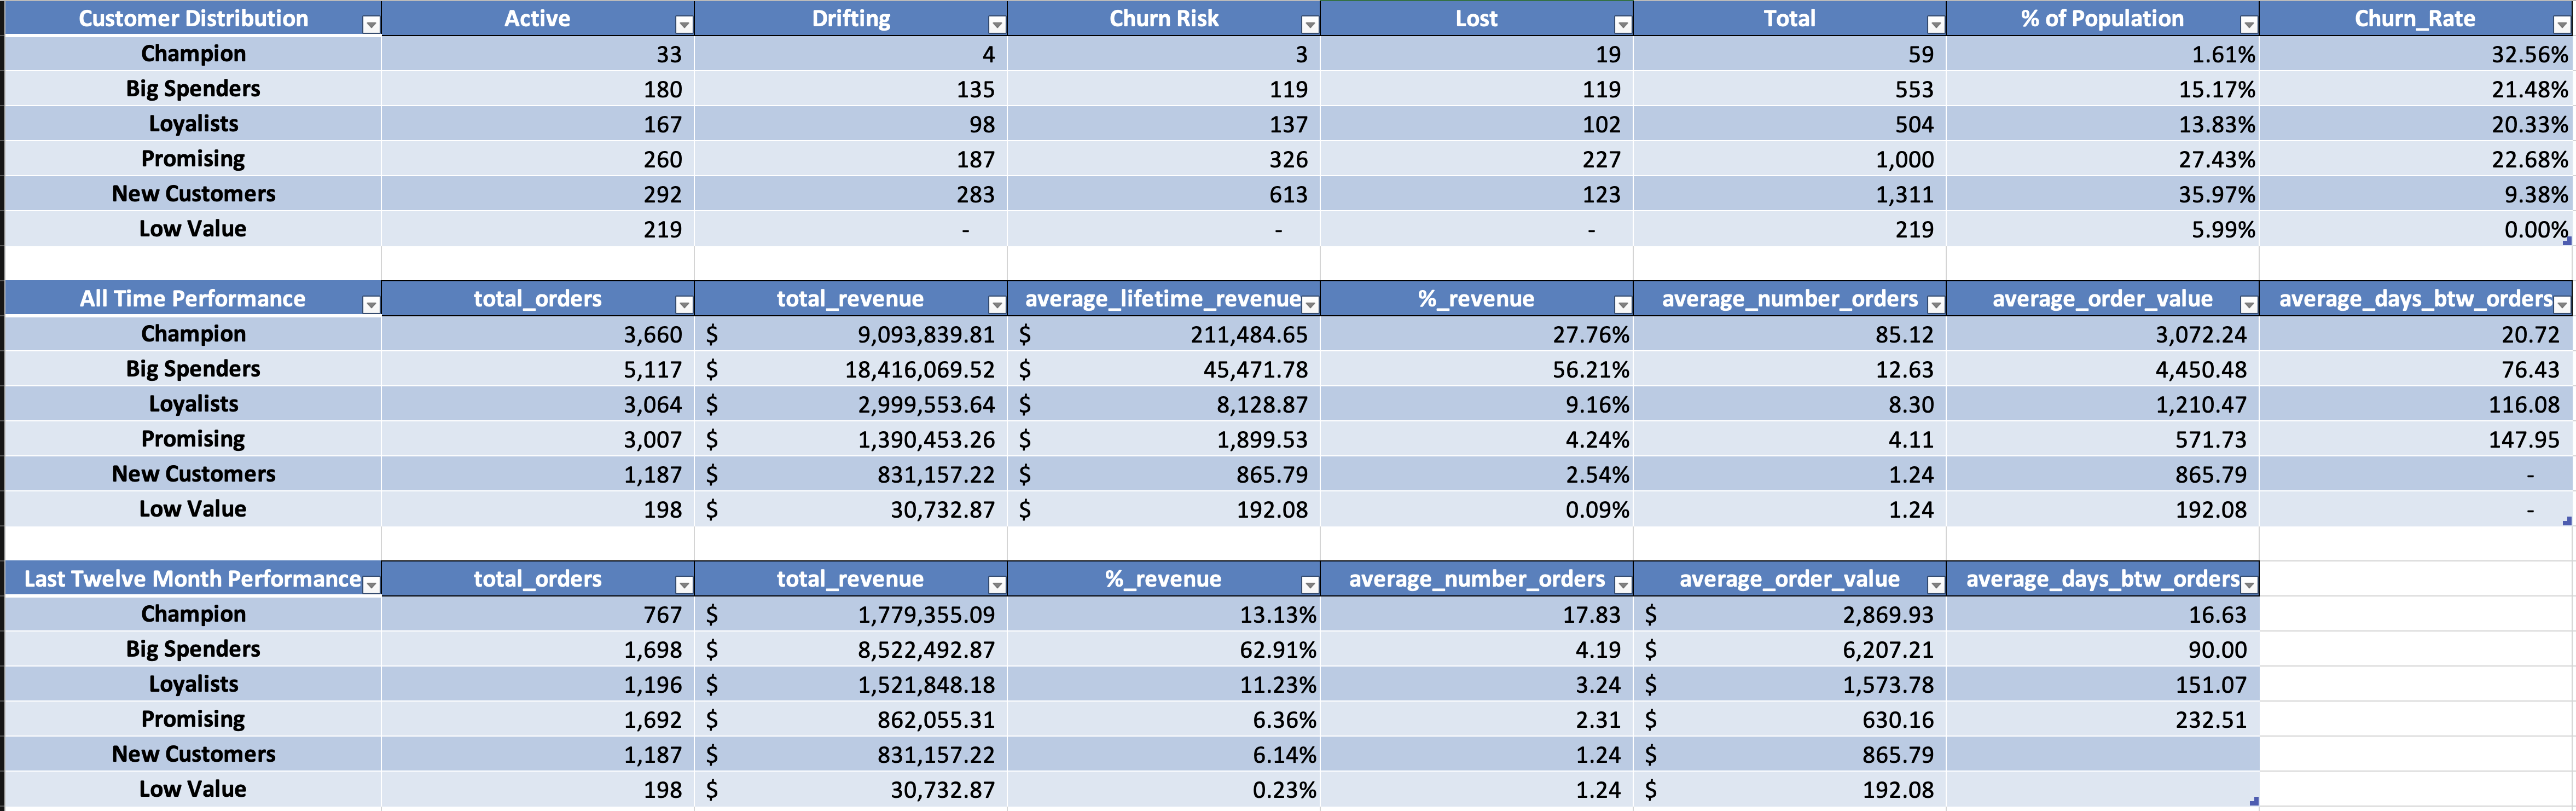Click the twelve-month revenue share 62.91%
Viewport: 2576px width, 811px height.
coord(1163,649)
